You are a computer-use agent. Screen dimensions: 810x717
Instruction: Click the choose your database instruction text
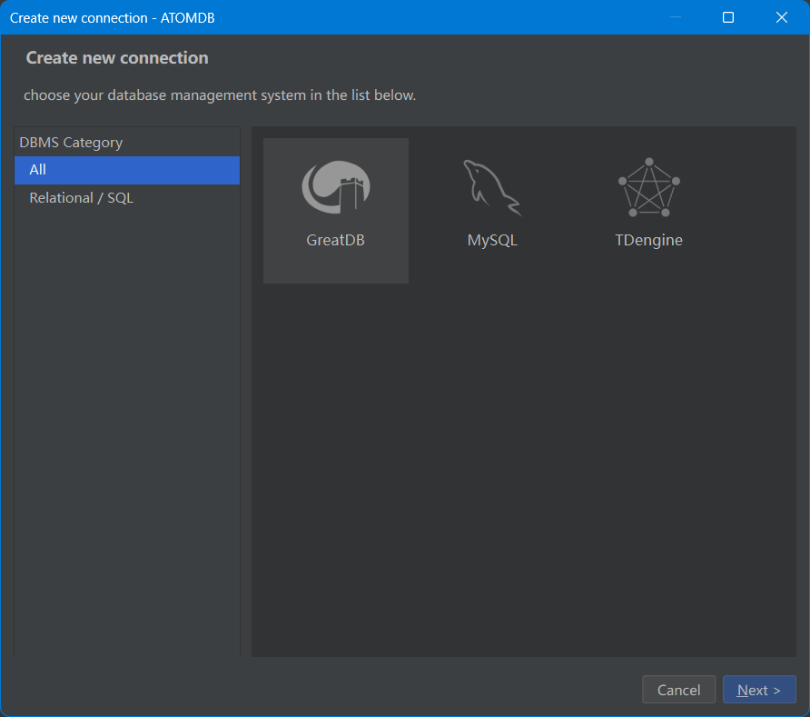pyautogui.click(x=220, y=95)
